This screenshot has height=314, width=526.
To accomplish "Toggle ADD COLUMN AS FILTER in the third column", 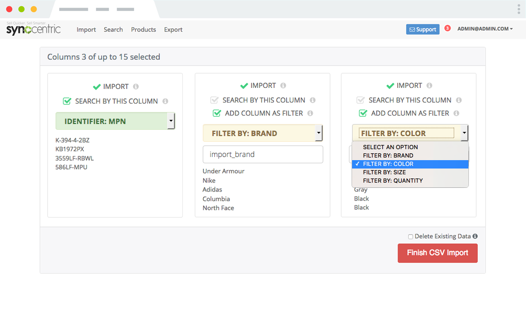I will [362, 113].
